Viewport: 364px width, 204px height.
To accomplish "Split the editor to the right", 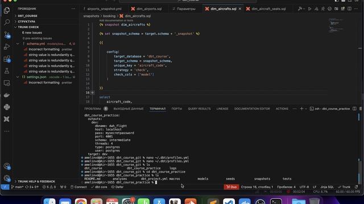I will coord(349,9).
